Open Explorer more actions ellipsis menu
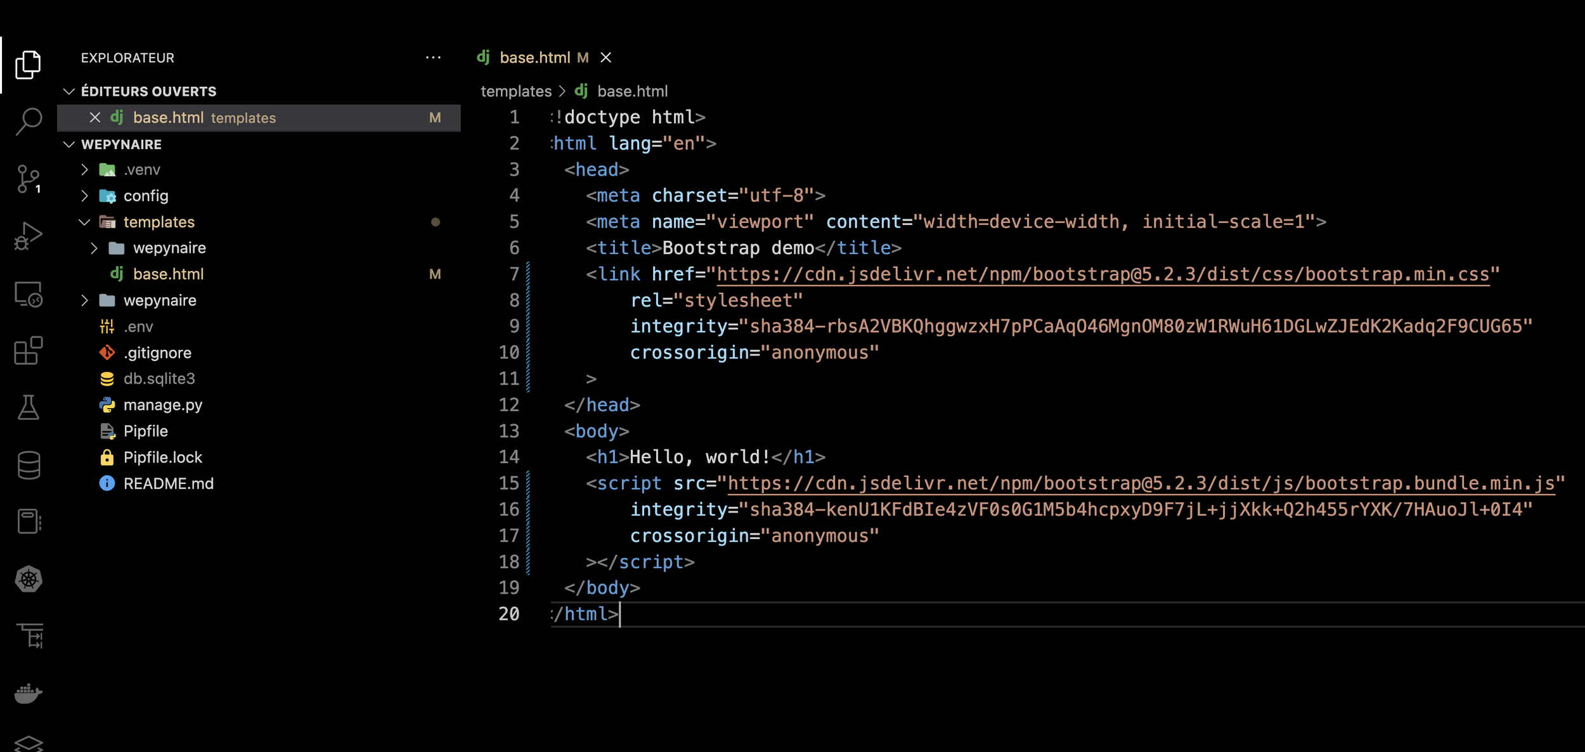This screenshot has width=1585, height=752. click(x=433, y=58)
